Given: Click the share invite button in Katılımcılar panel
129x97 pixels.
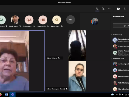Looking at the screenshot, I should click(x=121, y=26).
